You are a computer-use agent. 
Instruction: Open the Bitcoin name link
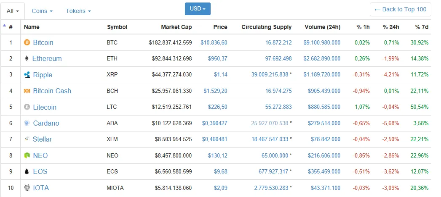point(43,42)
